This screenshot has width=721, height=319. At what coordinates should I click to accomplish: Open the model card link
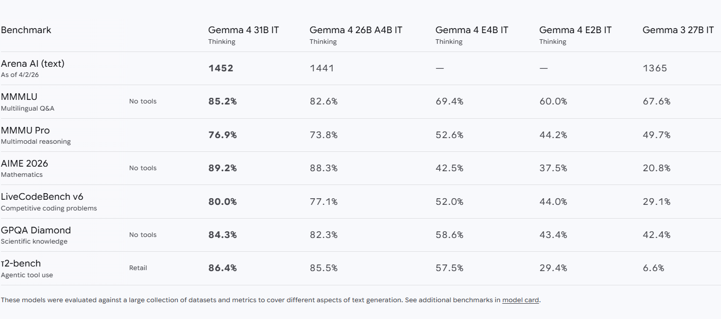click(x=520, y=300)
